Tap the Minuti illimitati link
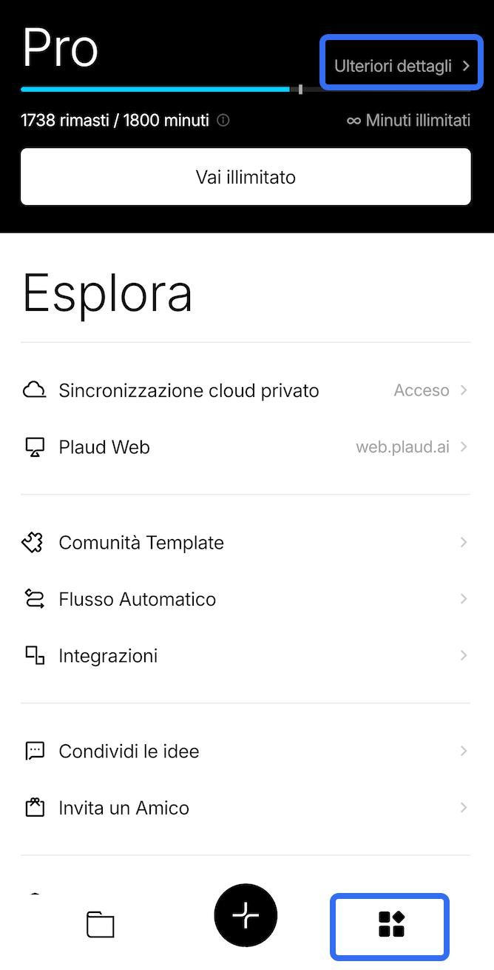This screenshot has height=970, width=494. coord(408,120)
